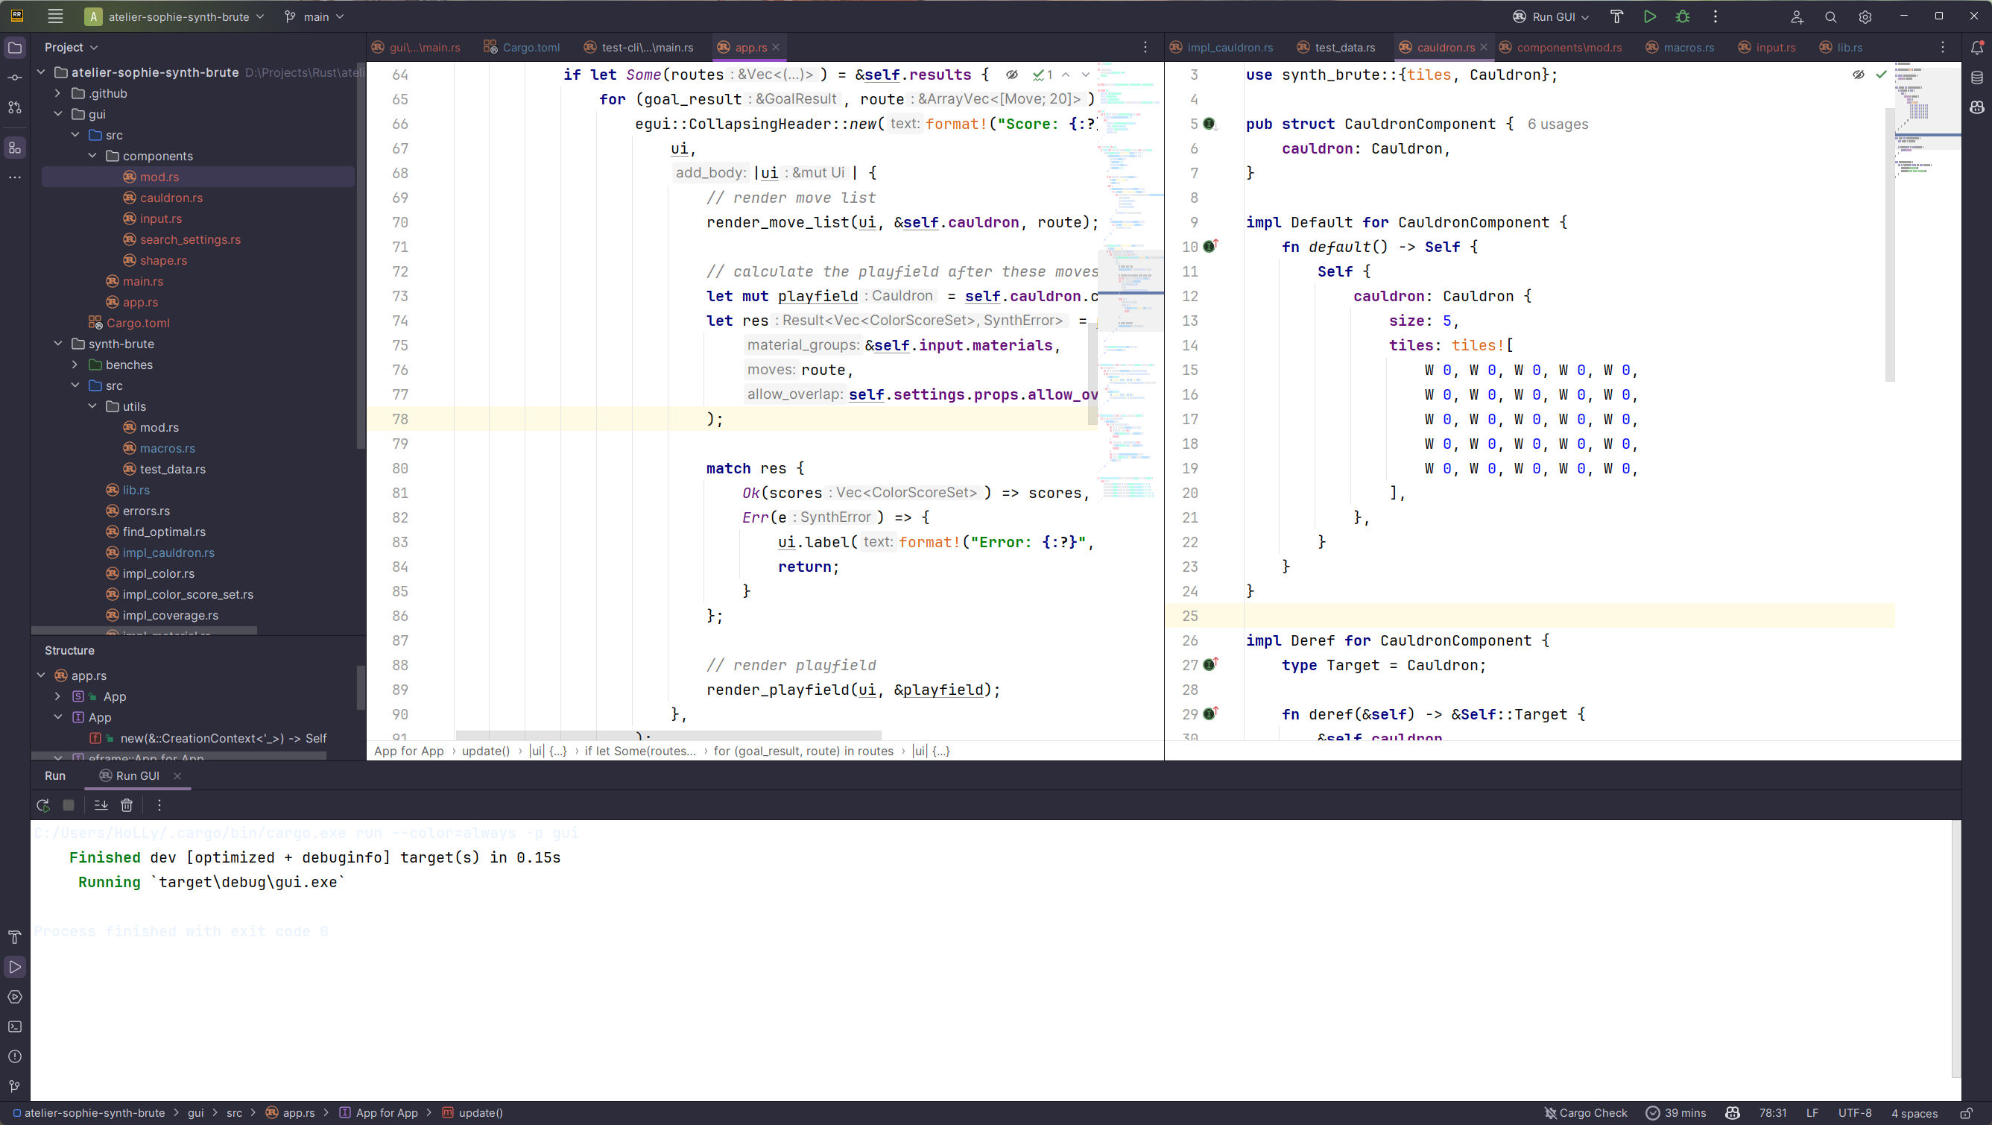The width and height of the screenshot is (1992, 1125).
Task: Open the Commit tool window icon
Action: [14, 77]
